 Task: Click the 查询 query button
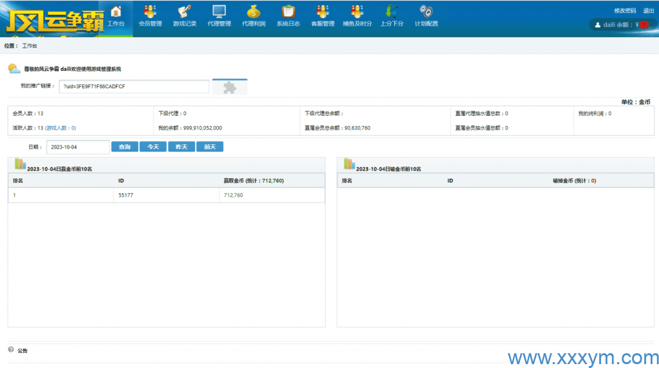pyautogui.click(x=124, y=147)
